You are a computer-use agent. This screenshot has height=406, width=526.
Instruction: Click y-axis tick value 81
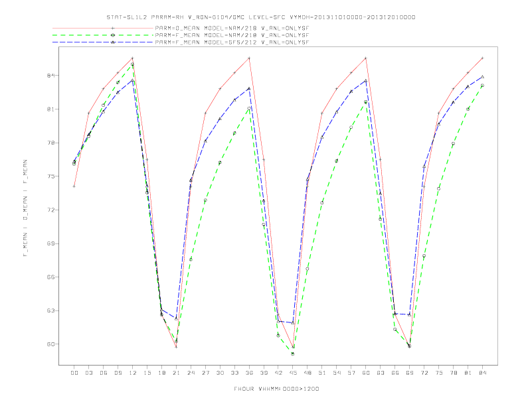[x=50, y=109]
